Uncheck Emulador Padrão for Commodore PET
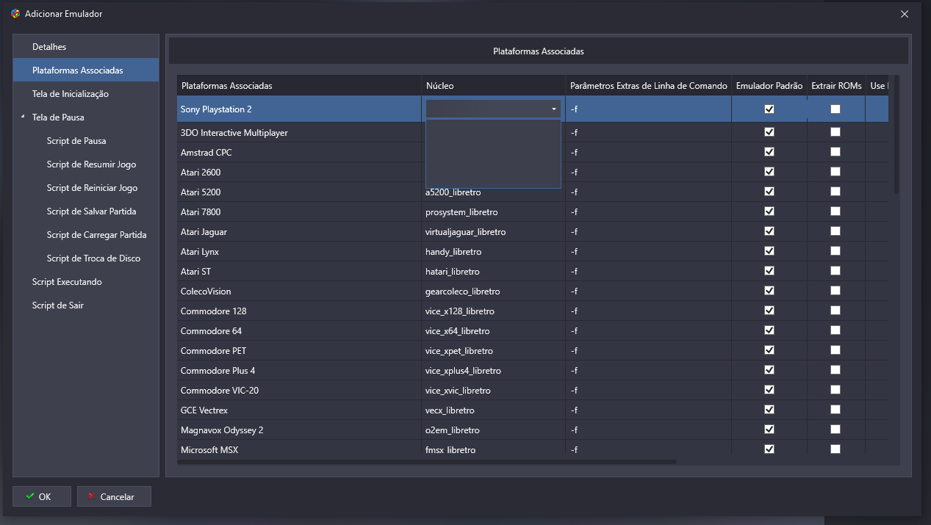This screenshot has height=525, width=931. pyautogui.click(x=769, y=350)
